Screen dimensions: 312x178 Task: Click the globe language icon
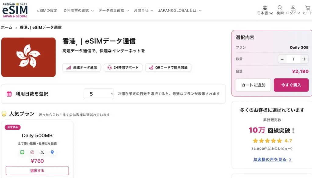(265, 8)
